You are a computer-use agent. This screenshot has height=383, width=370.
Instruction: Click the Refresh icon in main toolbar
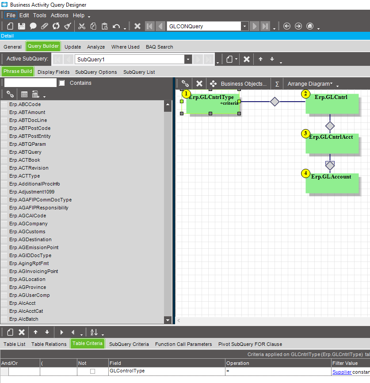point(56,26)
